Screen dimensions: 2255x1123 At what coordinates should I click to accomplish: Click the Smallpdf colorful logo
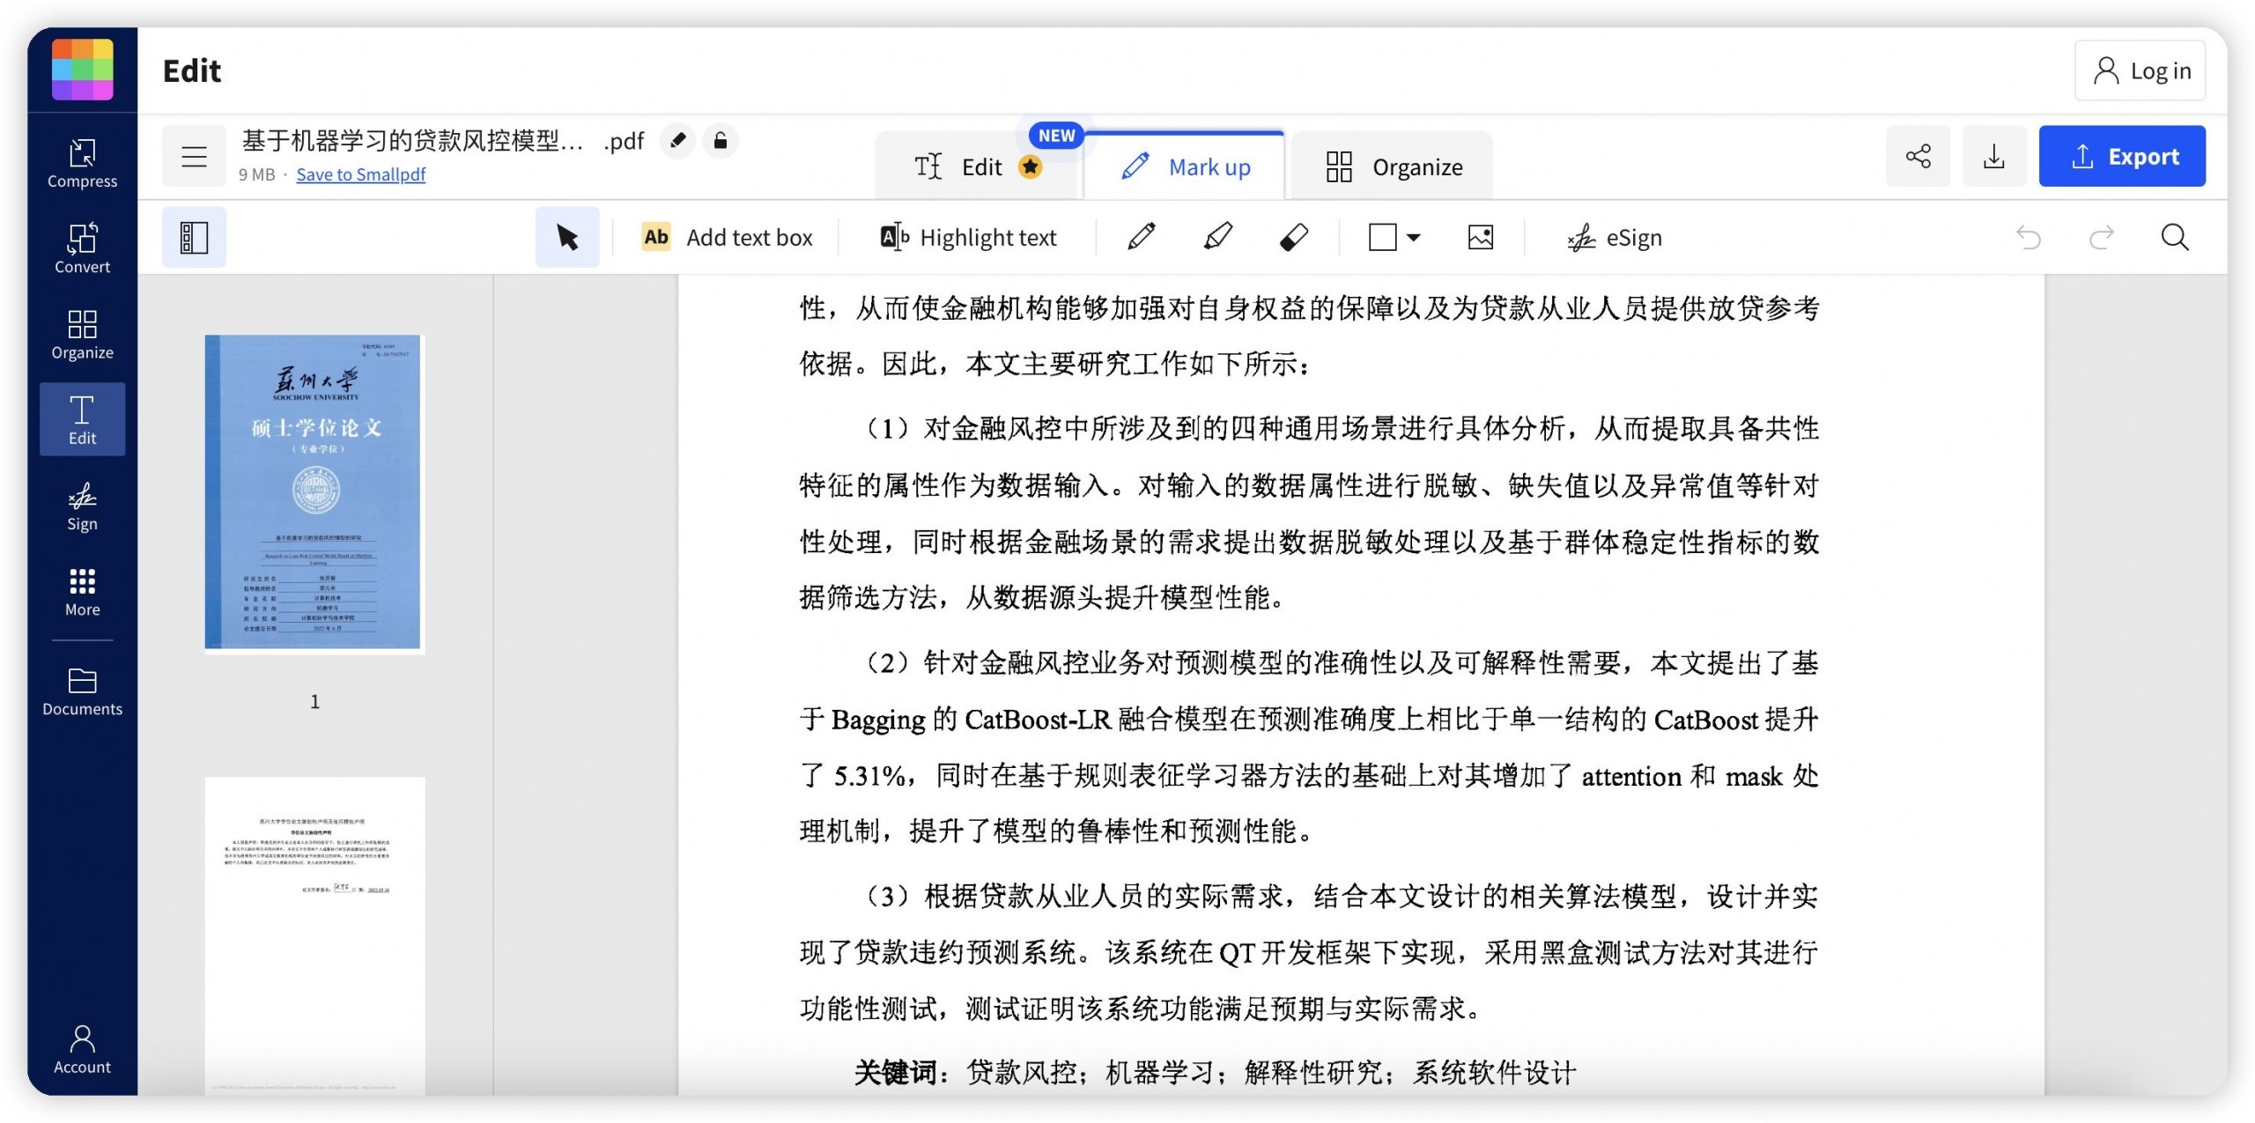click(x=82, y=69)
